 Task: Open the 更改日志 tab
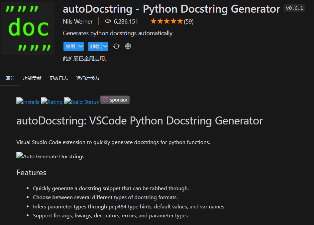(59, 78)
